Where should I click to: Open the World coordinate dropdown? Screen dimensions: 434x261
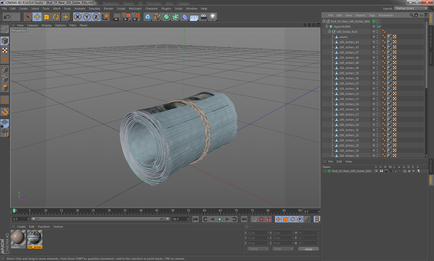[258, 249]
